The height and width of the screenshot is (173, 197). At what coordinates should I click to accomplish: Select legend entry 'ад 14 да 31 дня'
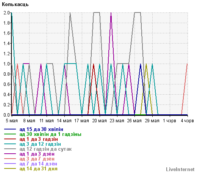[39, 169]
